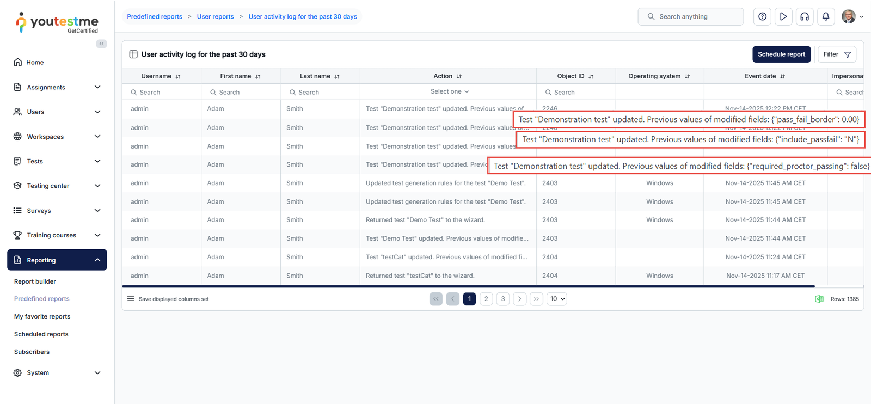The height and width of the screenshot is (404, 871).
Task: Click the Schedule report button
Action: click(781, 54)
